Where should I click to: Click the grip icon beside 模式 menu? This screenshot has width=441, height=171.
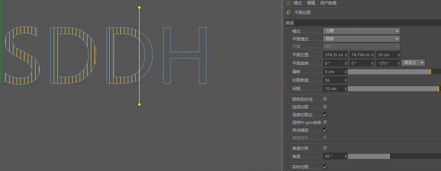click(x=288, y=3)
